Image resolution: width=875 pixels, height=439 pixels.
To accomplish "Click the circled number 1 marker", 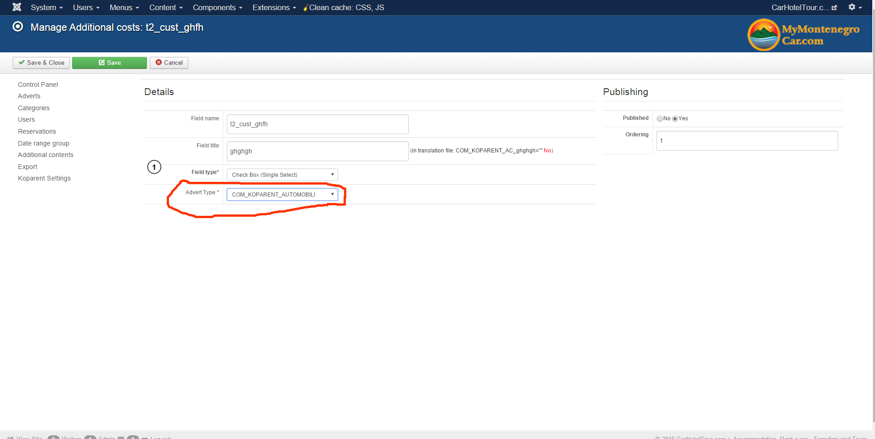I will click(x=154, y=167).
